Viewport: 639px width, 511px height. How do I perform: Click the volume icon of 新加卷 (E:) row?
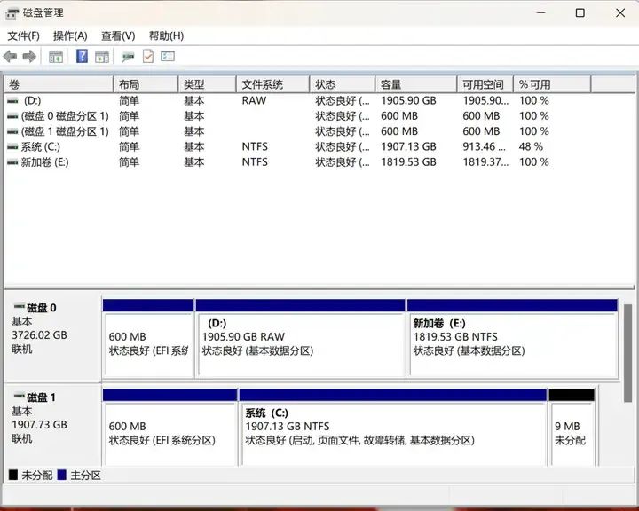[12, 162]
